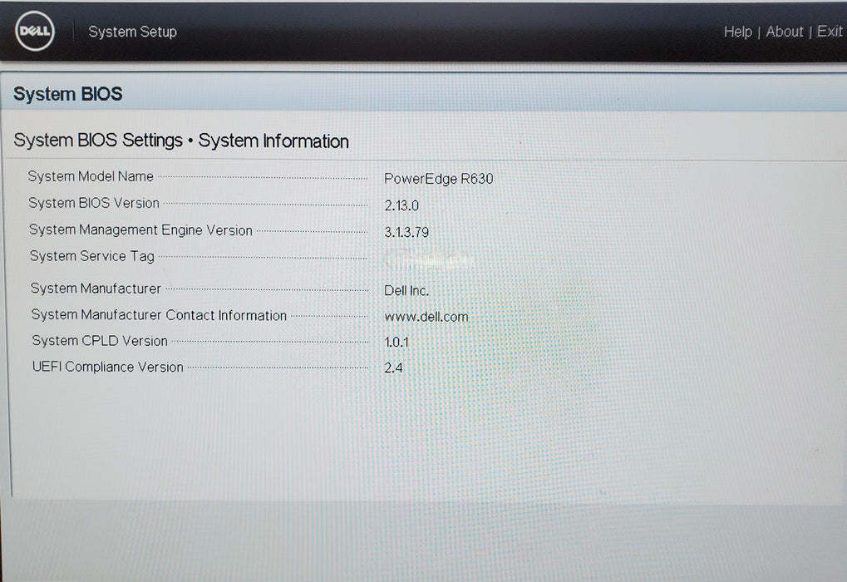Click the 1.0.1 CPLD version value
This screenshot has height=582, width=847.
[x=396, y=342]
